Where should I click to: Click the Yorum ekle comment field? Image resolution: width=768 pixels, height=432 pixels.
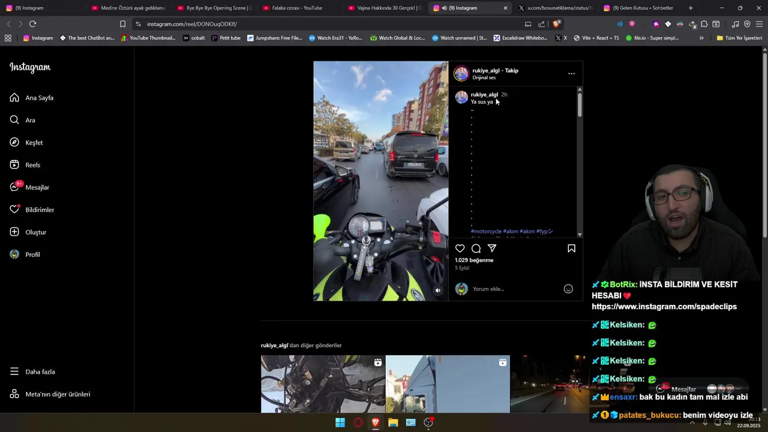tap(515, 289)
